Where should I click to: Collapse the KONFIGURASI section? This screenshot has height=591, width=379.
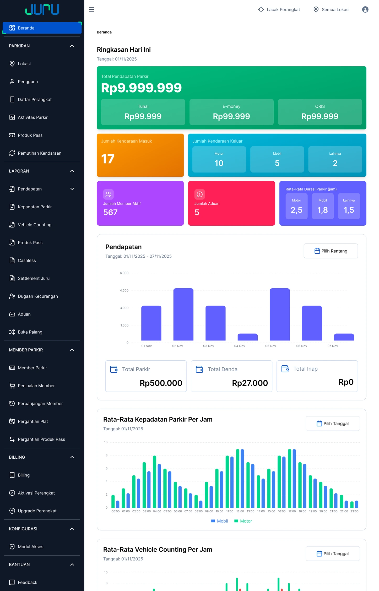[x=72, y=529]
